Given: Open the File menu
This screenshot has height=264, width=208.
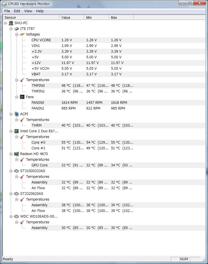Looking at the screenshot, I should click(7, 11).
